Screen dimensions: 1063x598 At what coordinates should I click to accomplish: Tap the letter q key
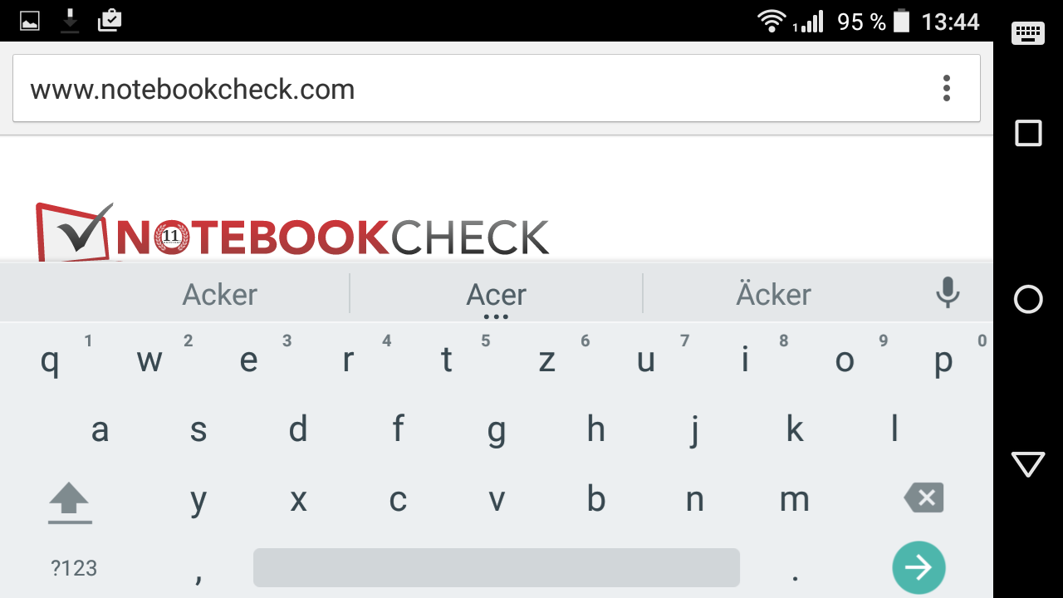coord(50,360)
